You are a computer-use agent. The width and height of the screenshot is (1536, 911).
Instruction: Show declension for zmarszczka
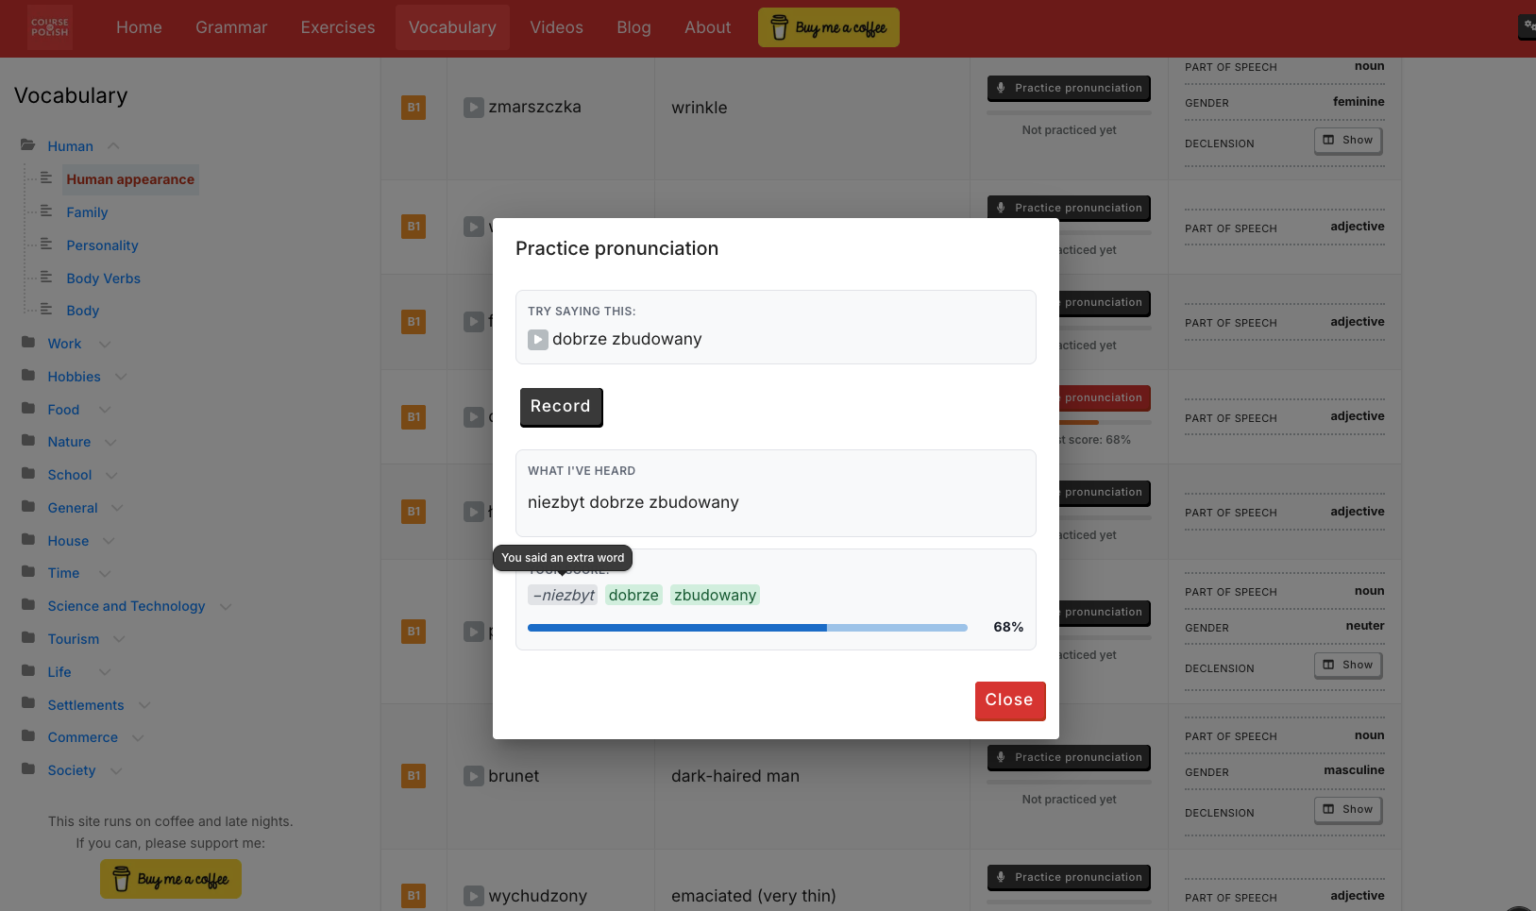1348,140
